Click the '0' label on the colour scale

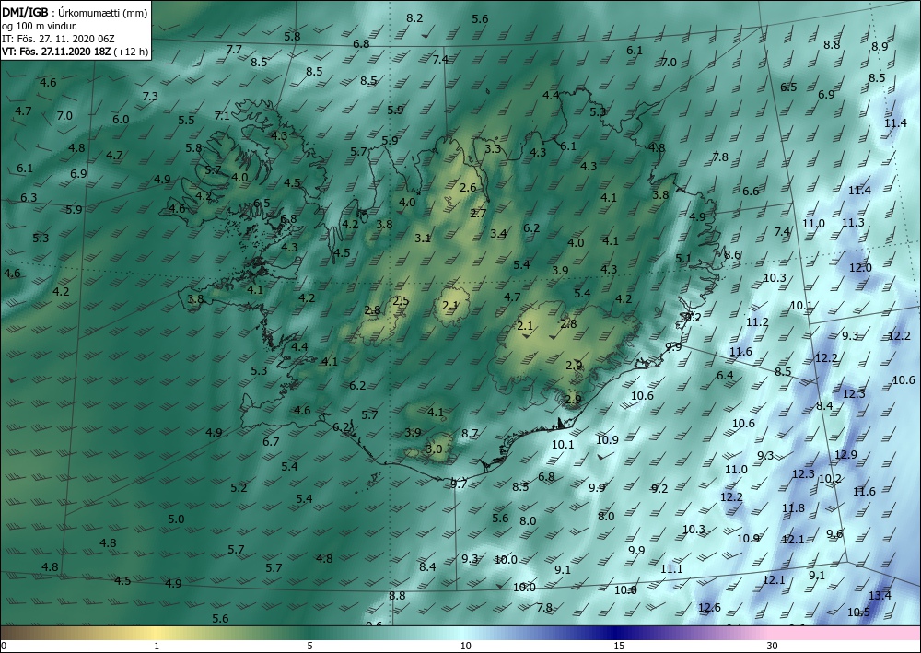tap(4, 647)
